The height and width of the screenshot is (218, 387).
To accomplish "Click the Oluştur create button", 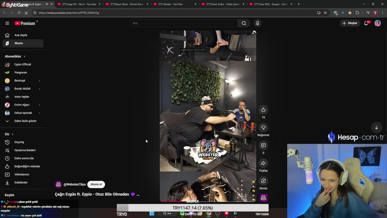I will point(350,23).
